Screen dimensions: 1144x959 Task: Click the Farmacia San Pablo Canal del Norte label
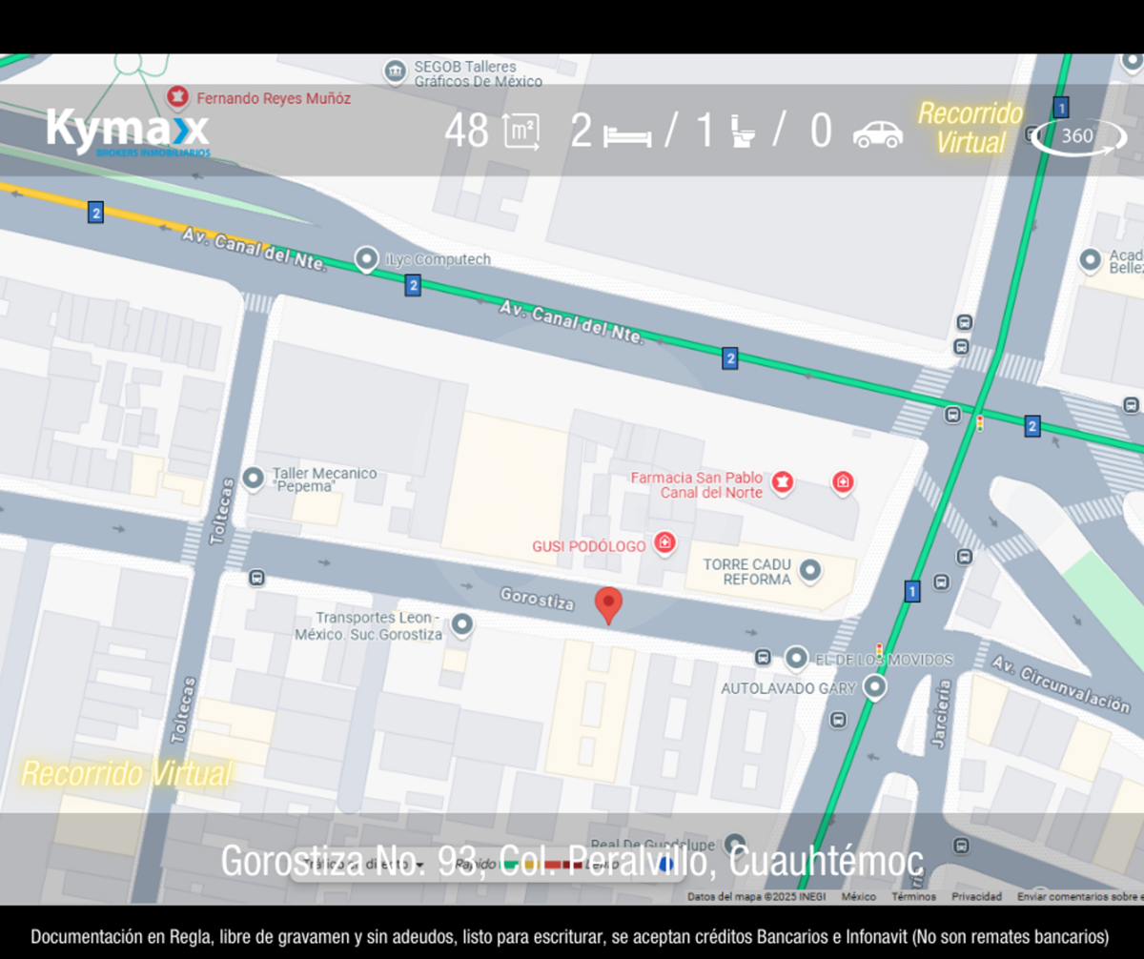(x=697, y=484)
